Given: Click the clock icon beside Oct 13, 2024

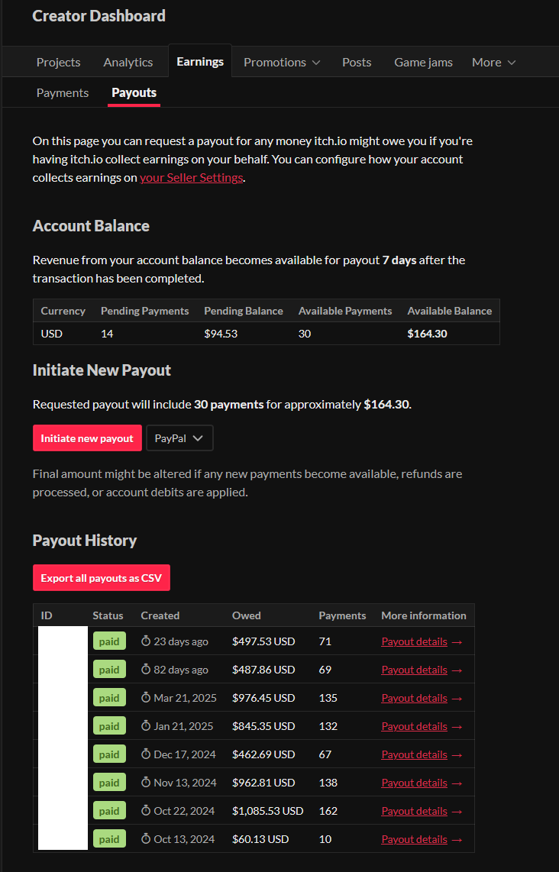Looking at the screenshot, I should (x=146, y=838).
